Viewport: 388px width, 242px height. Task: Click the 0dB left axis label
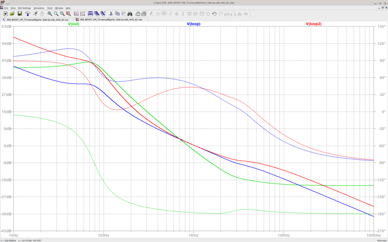click(8, 146)
